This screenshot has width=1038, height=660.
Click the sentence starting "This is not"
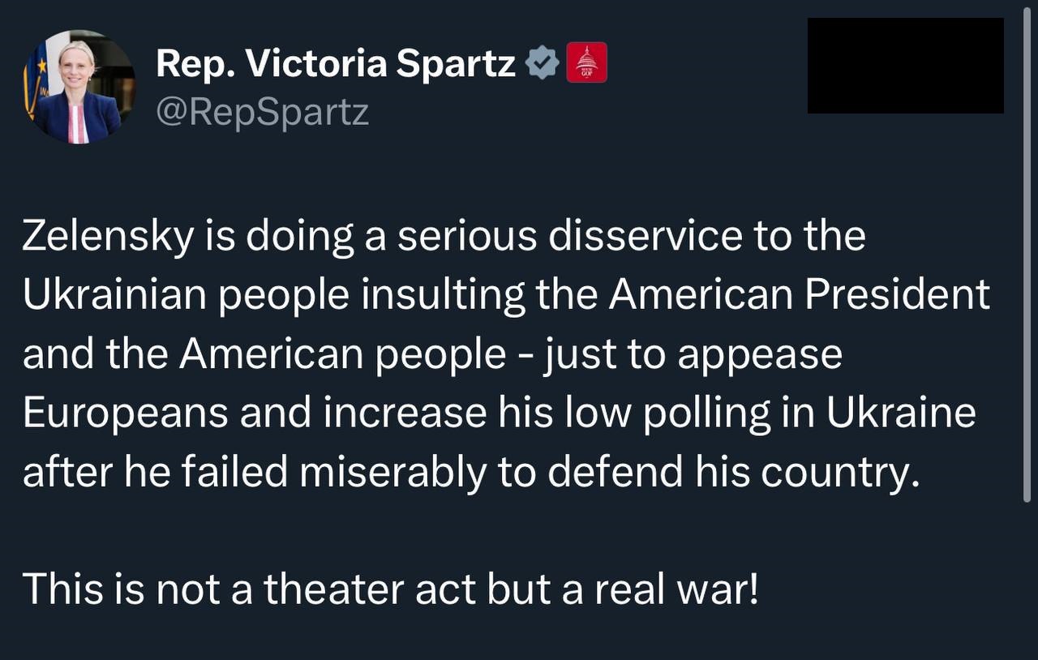(x=391, y=590)
